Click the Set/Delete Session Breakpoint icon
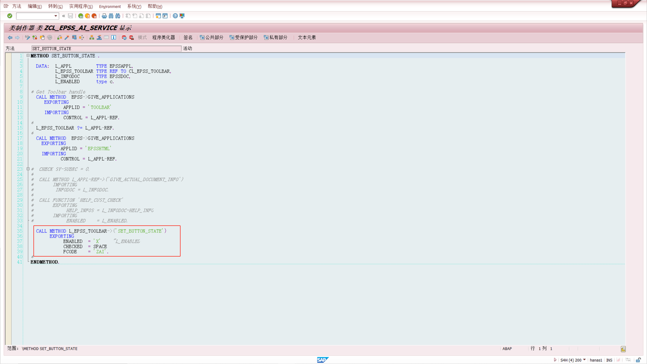Viewport: 647px width, 364px height. tap(124, 37)
